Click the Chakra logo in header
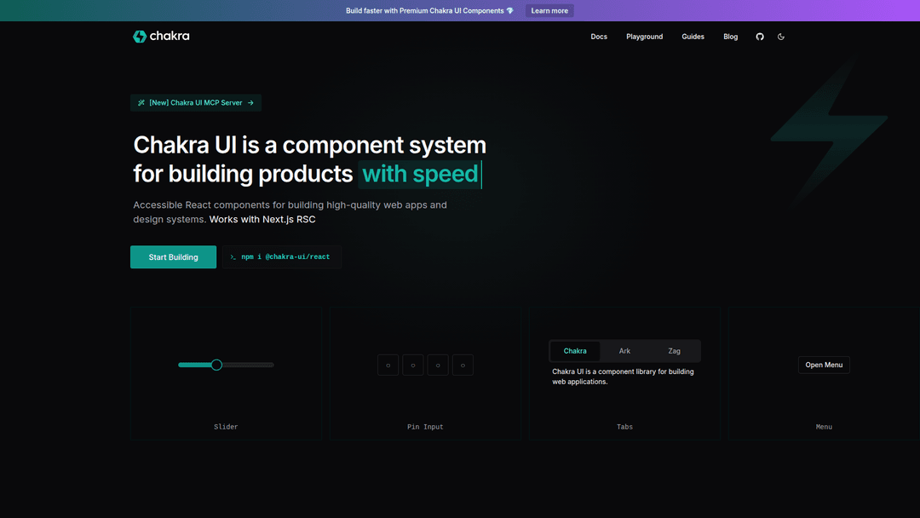 click(161, 37)
